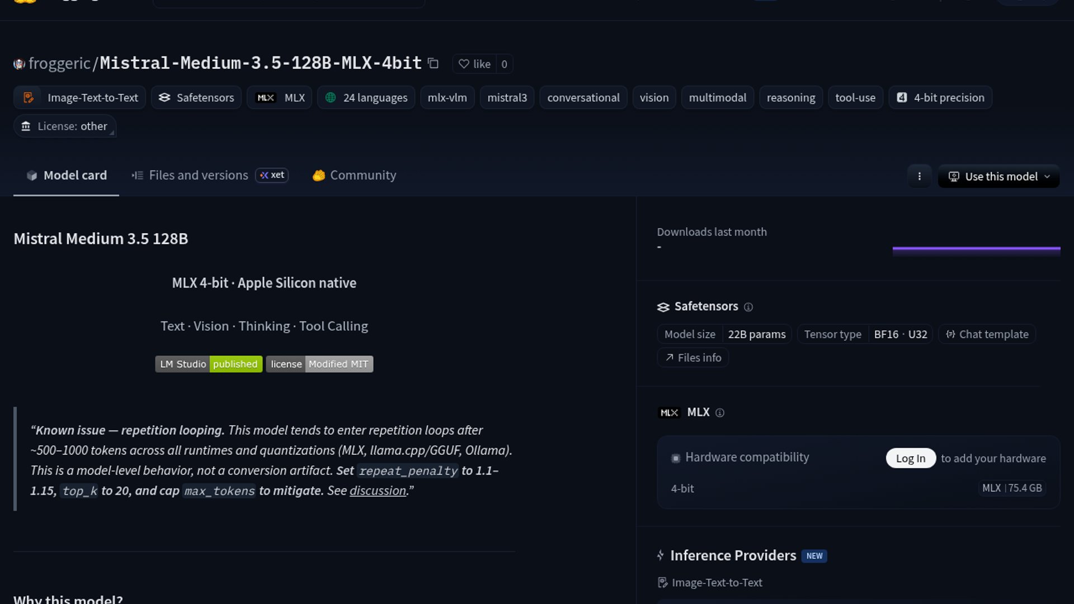The height and width of the screenshot is (604, 1074).
Task: Click the Mistral Medium 3.5 128B heading
Action: click(101, 239)
